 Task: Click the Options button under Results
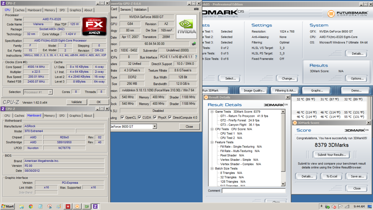pos(357,78)
